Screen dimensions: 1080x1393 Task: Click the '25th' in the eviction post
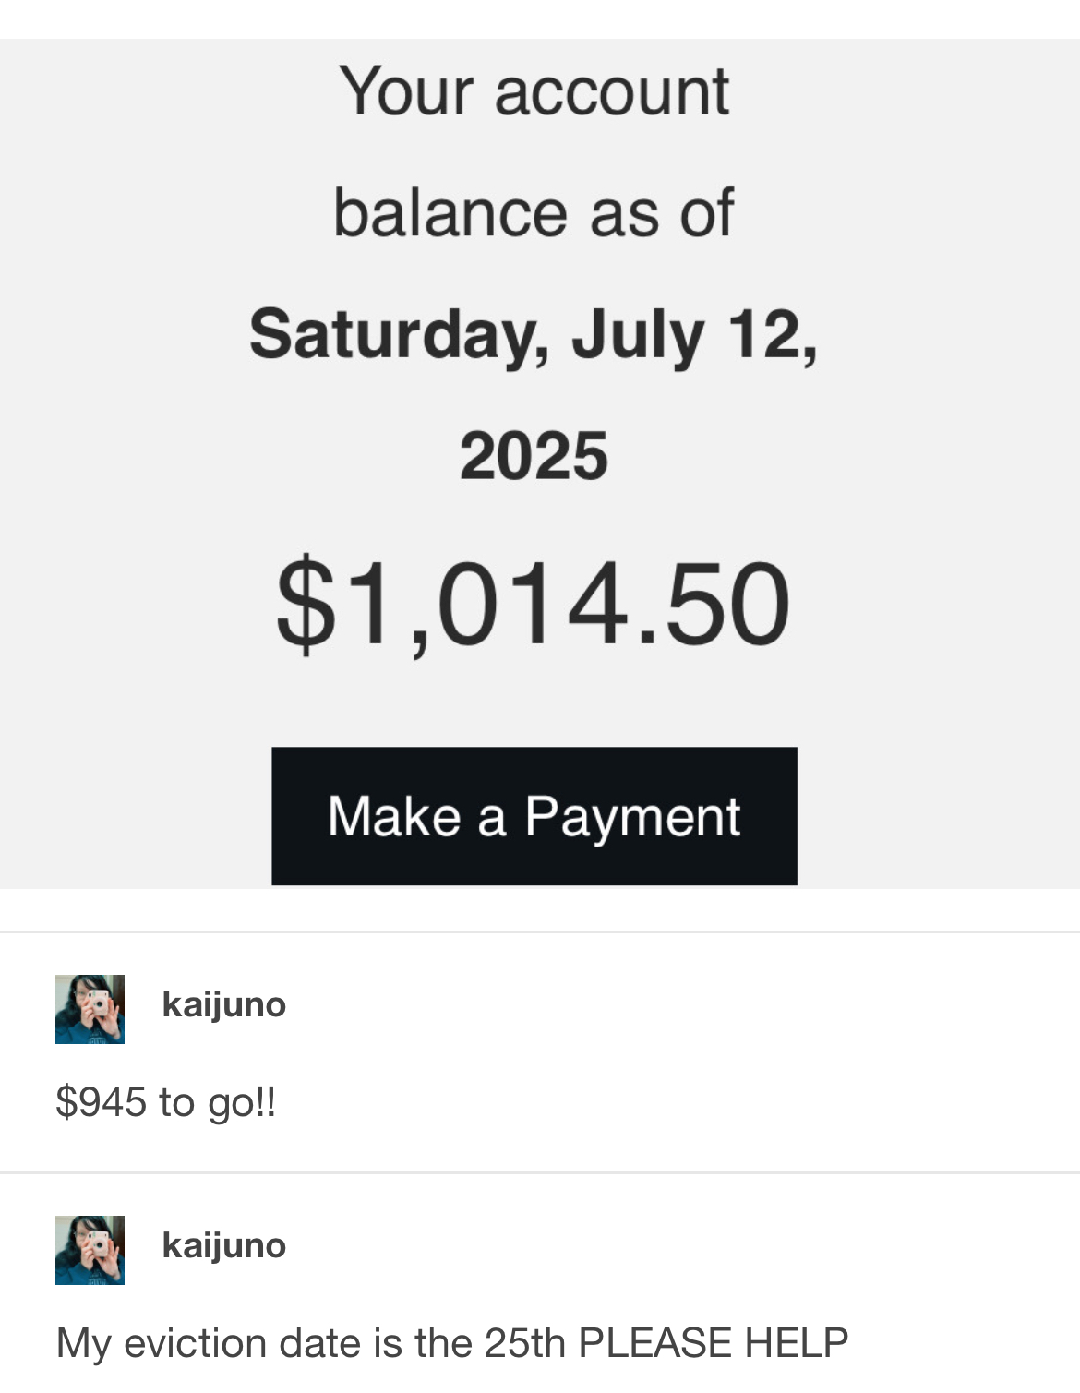(524, 1343)
